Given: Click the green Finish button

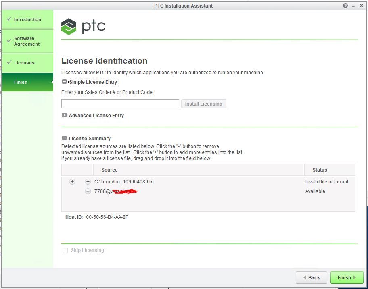Looking at the screenshot, I should pos(347,278).
